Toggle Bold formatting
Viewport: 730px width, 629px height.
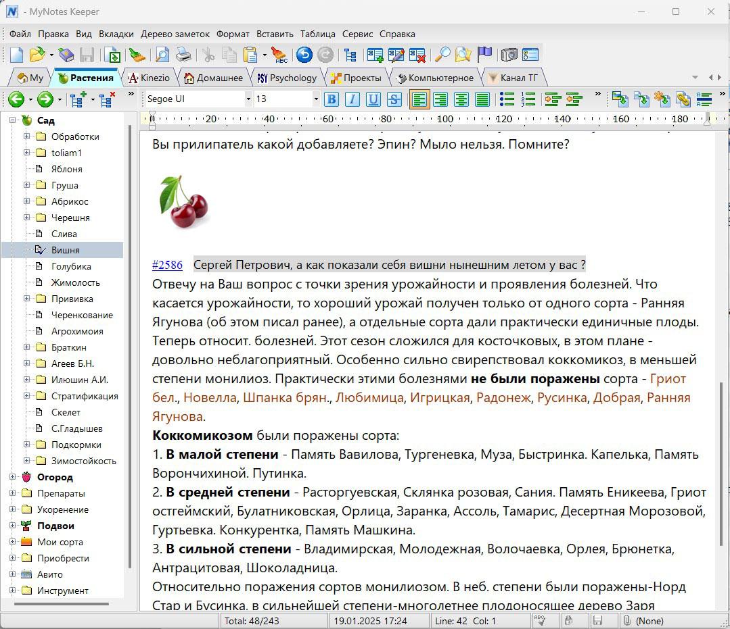[x=332, y=99]
